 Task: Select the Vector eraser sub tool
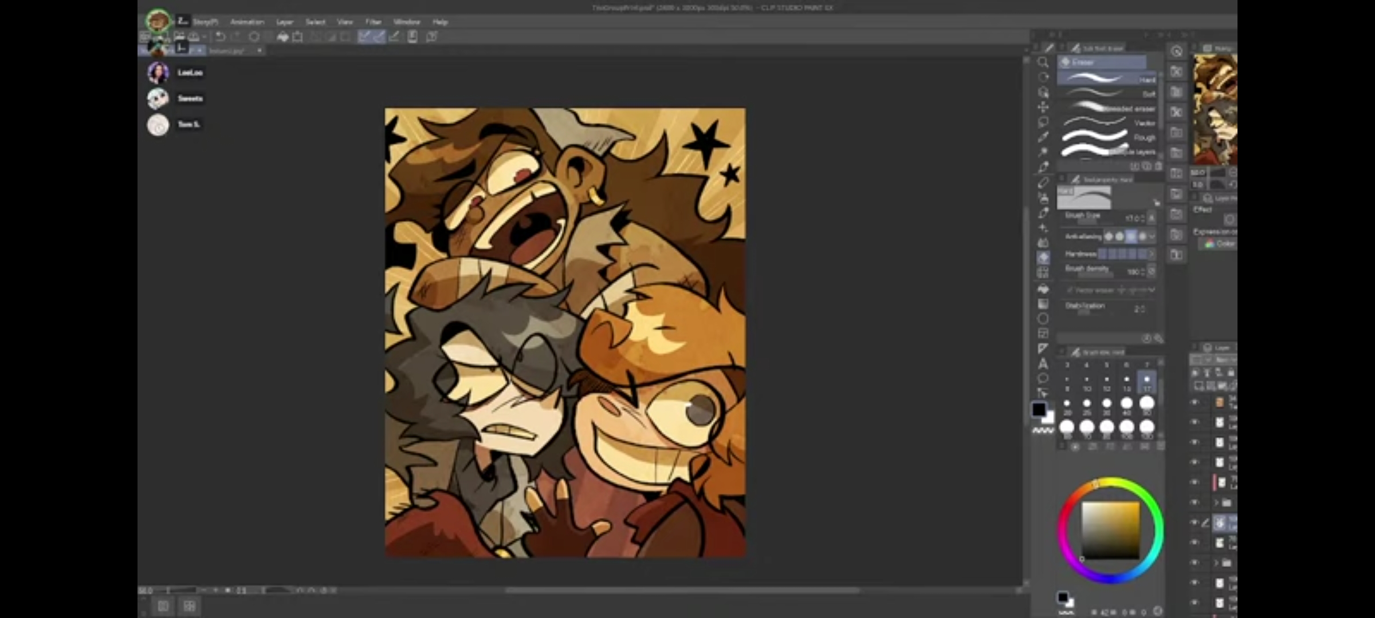pyautogui.click(x=1107, y=122)
